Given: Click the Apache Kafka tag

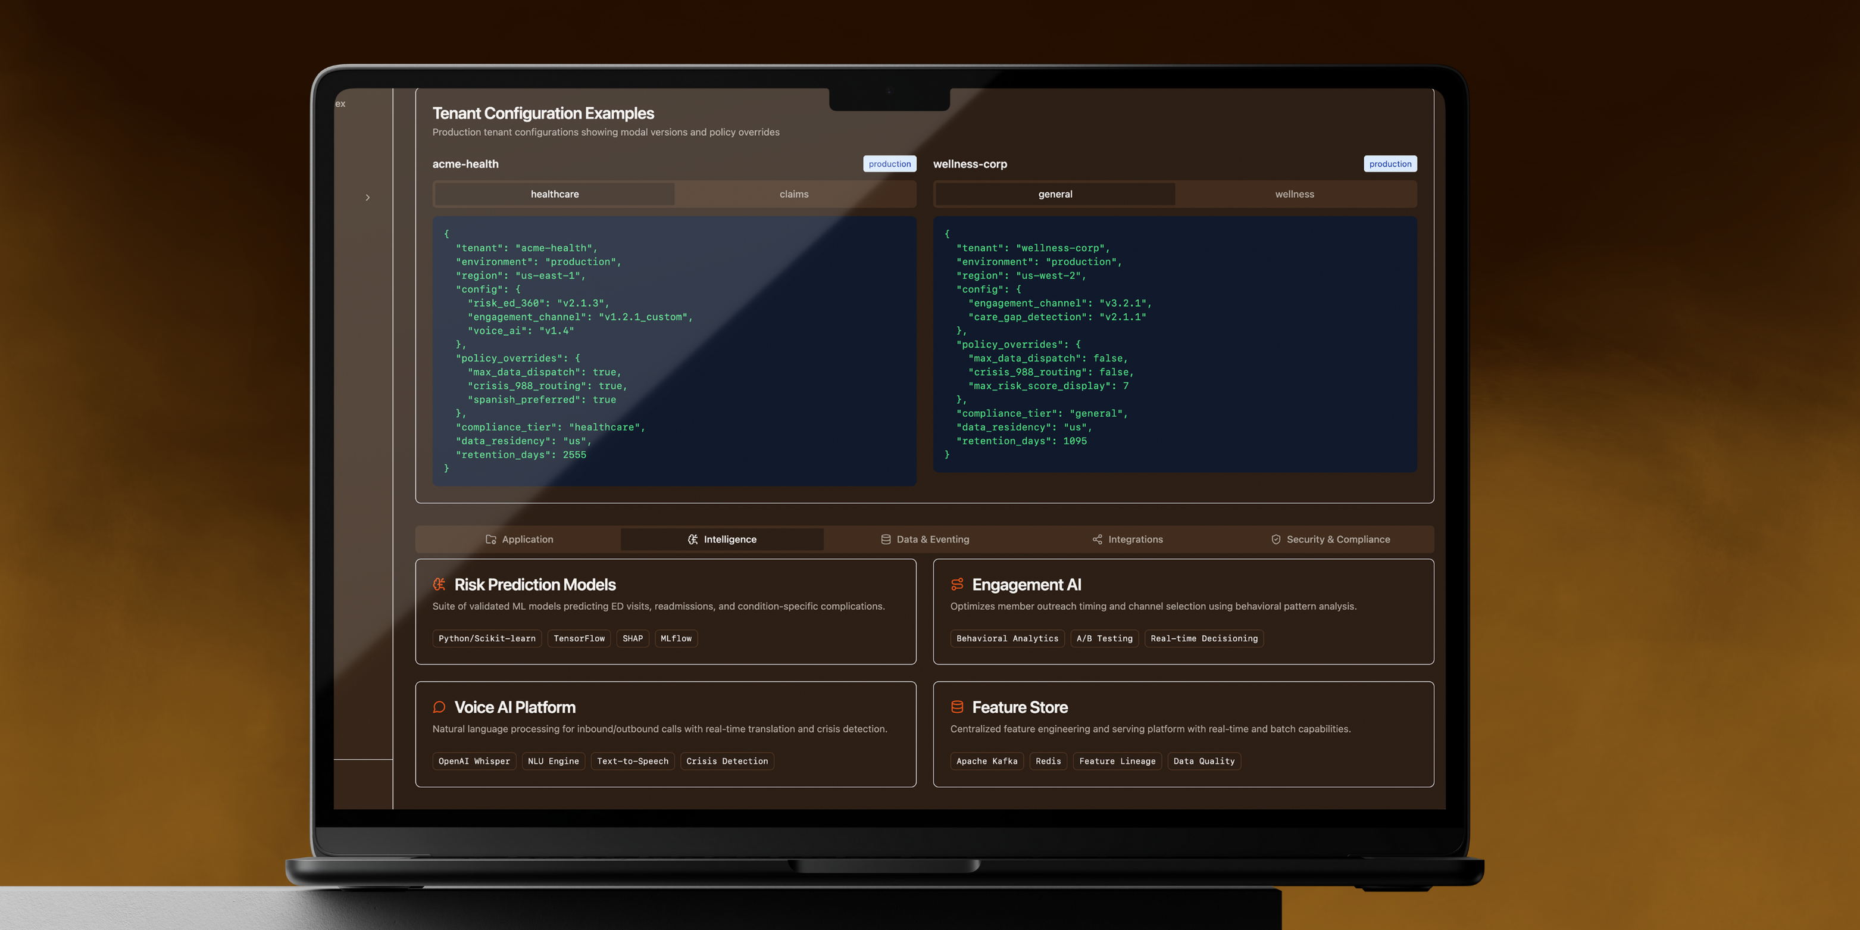Looking at the screenshot, I should pyautogui.click(x=986, y=761).
